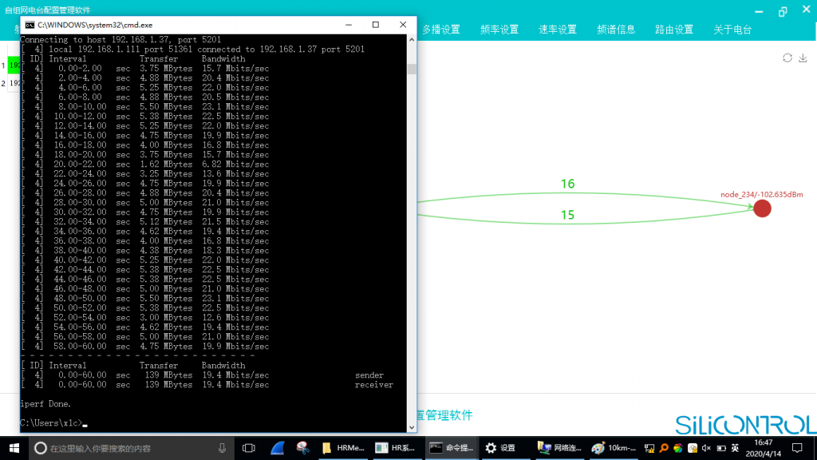Open the Windows Start menu
817x460 pixels.
(x=14, y=448)
